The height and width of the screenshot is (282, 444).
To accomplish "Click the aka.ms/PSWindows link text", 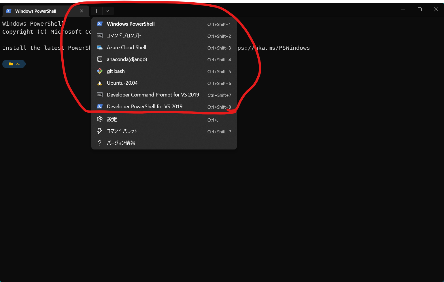I will click(x=283, y=48).
